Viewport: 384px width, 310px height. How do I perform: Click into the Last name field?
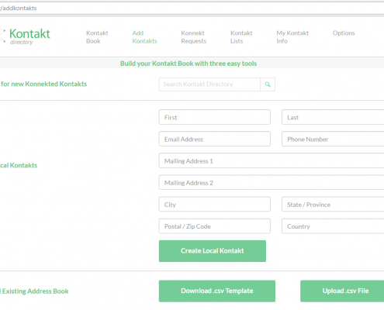[333, 117]
